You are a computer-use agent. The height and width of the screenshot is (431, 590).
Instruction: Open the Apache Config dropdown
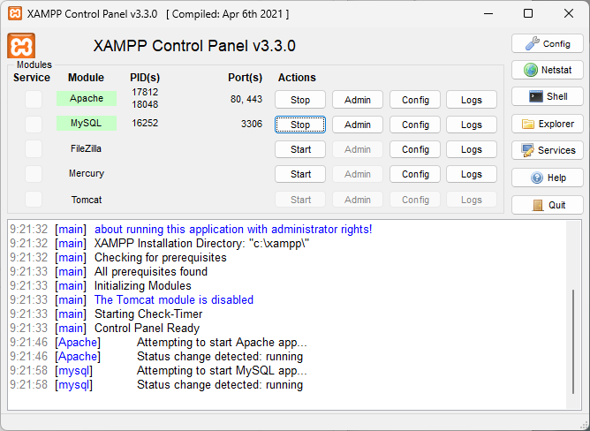click(x=415, y=100)
